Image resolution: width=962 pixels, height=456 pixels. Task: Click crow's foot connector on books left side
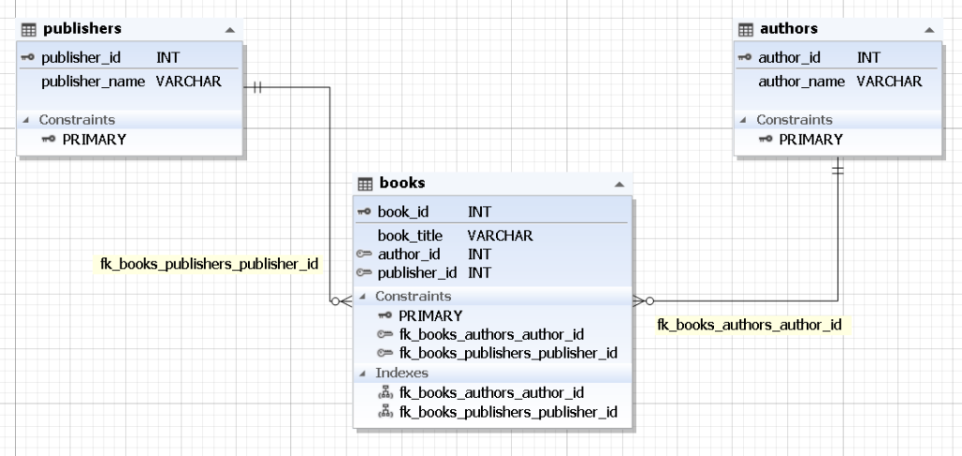341,301
